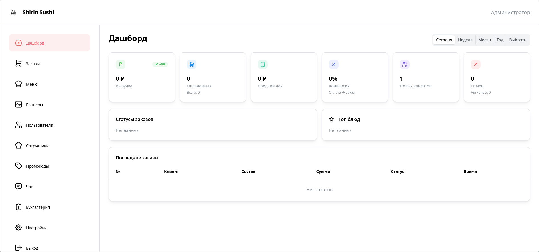The image size is (539, 252).
Task: Open Пользователи label in sidebar
Action: pos(40,125)
